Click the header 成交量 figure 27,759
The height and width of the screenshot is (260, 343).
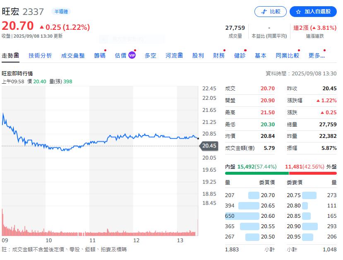point(235,28)
